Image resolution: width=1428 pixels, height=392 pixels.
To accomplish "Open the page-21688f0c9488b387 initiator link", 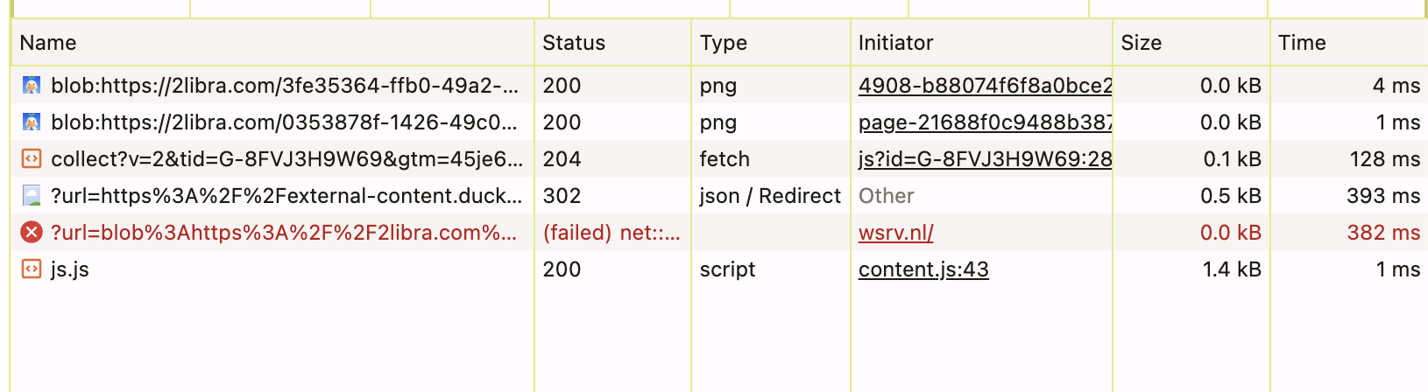I will (x=985, y=122).
